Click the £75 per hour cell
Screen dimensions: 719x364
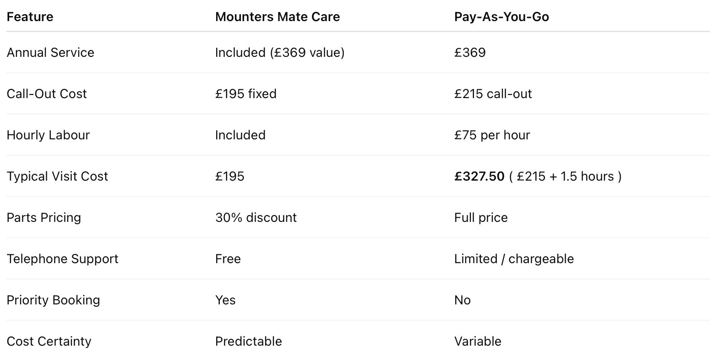pyautogui.click(x=492, y=135)
